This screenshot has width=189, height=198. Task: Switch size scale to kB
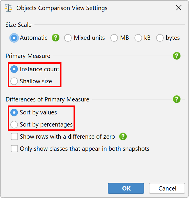coord(142,38)
